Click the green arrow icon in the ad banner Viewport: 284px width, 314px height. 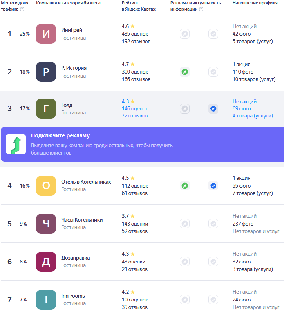click(16, 144)
